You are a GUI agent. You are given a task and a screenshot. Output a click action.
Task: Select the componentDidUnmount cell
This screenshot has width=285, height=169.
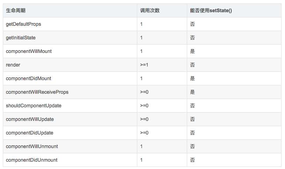click(x=31, y=160)
